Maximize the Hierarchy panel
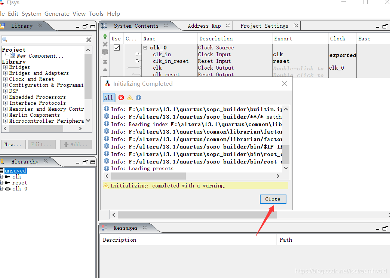390x278 pixels. 93,162
